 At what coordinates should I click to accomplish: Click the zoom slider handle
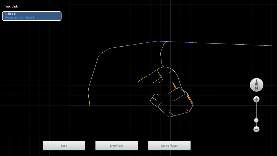coord(256,120)
